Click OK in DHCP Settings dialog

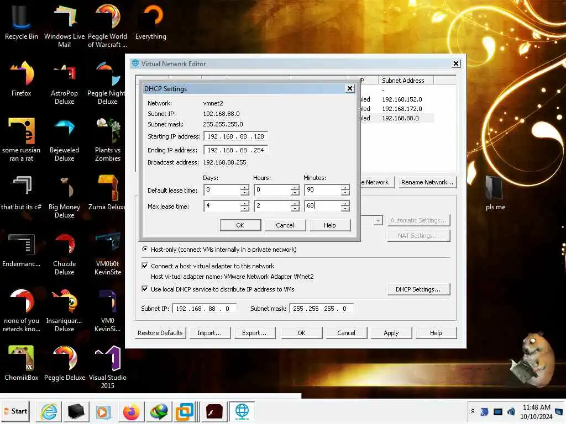pyautogui.click(x=240, y=225)
